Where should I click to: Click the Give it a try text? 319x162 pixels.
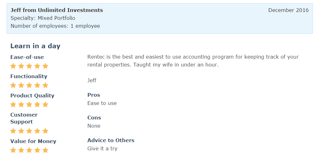tap(102, 148)
